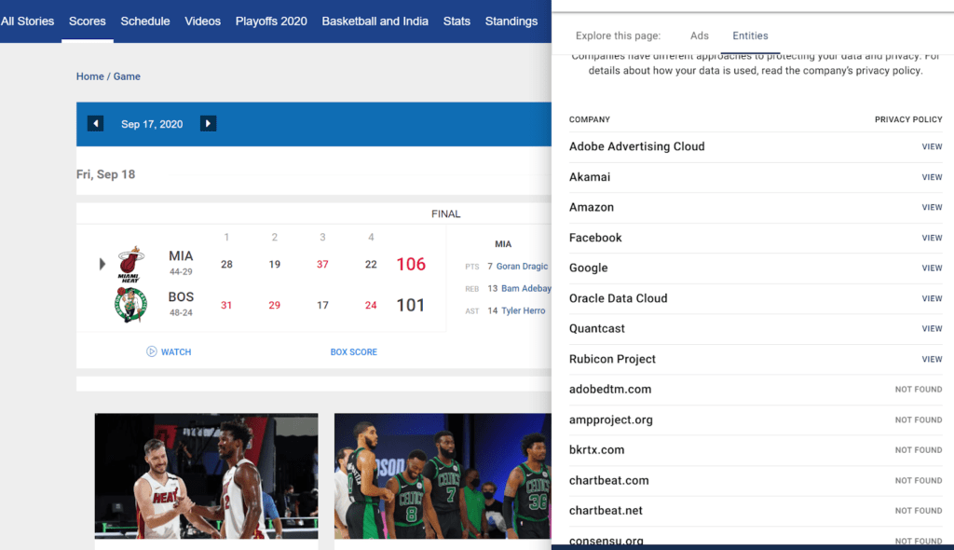954x550 pixels.
Task: Open the Scores navigation item
Action: click(x=87, y=21)
